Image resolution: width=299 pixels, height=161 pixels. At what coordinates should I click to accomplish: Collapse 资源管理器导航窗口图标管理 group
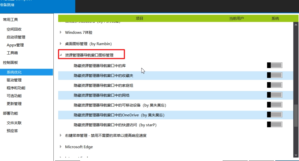click(61, 55)
